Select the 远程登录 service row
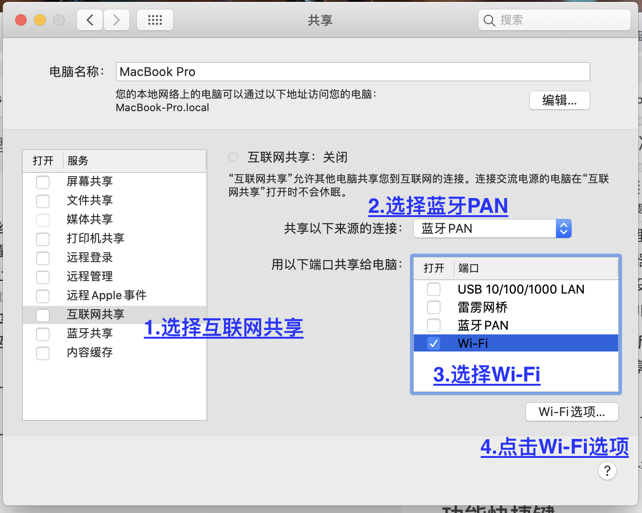Screen dimensions: 642x513 pos(115,257)
